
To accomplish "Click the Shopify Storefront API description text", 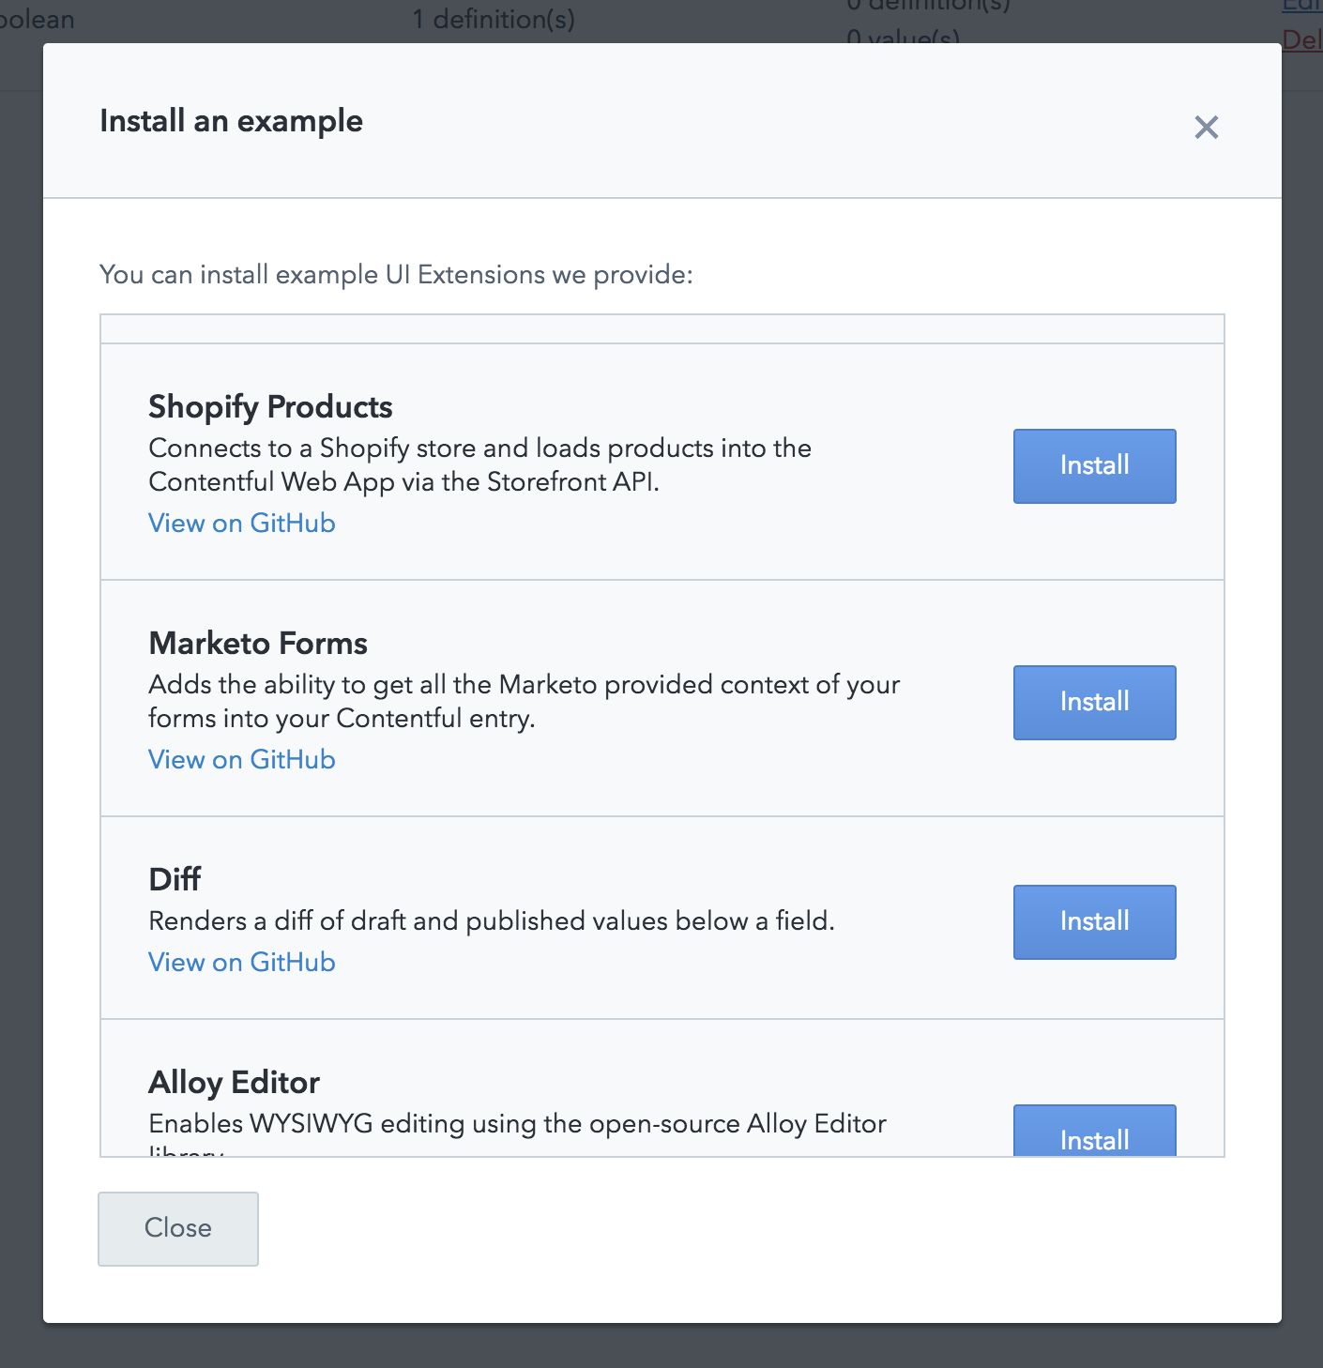I will 479,465.
